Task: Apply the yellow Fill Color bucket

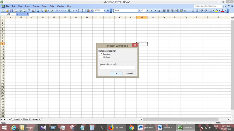Action: pyautogui.click(x=216, y=11)
